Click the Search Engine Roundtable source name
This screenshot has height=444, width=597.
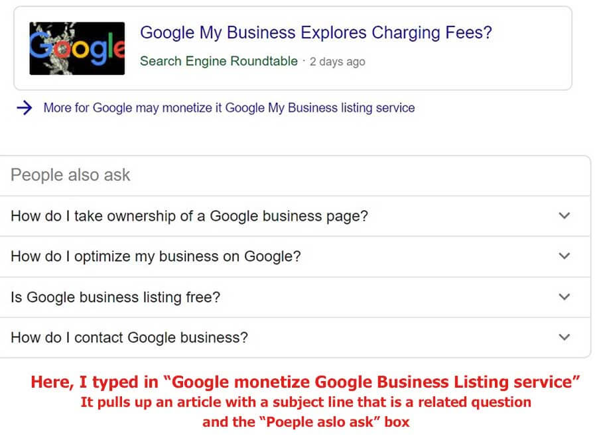coord(219,61)
